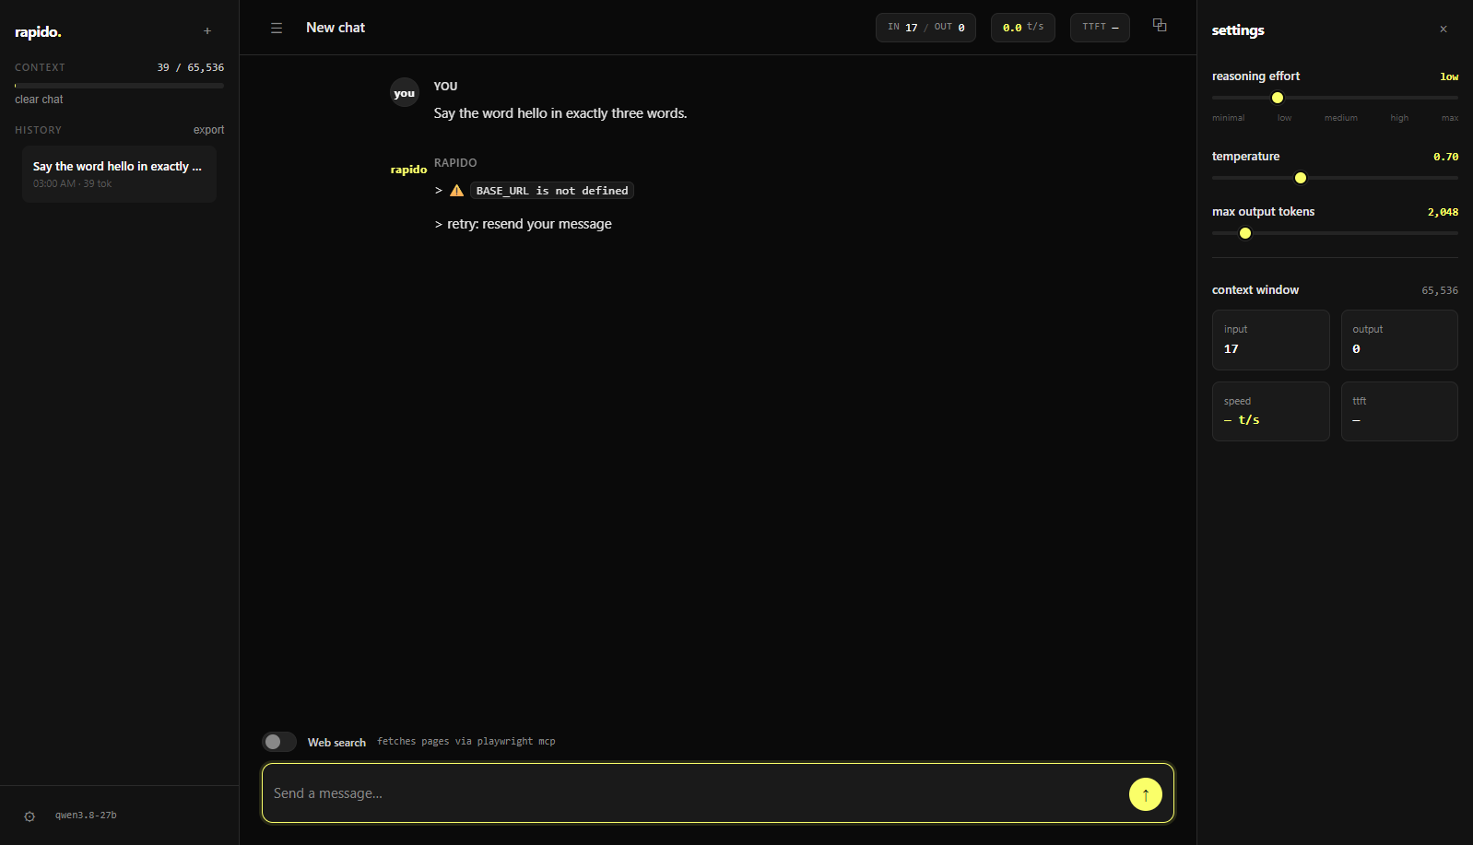Focus the Send a message input field
The width and height of the screenshot is (1473, 845).
[696, 793]
